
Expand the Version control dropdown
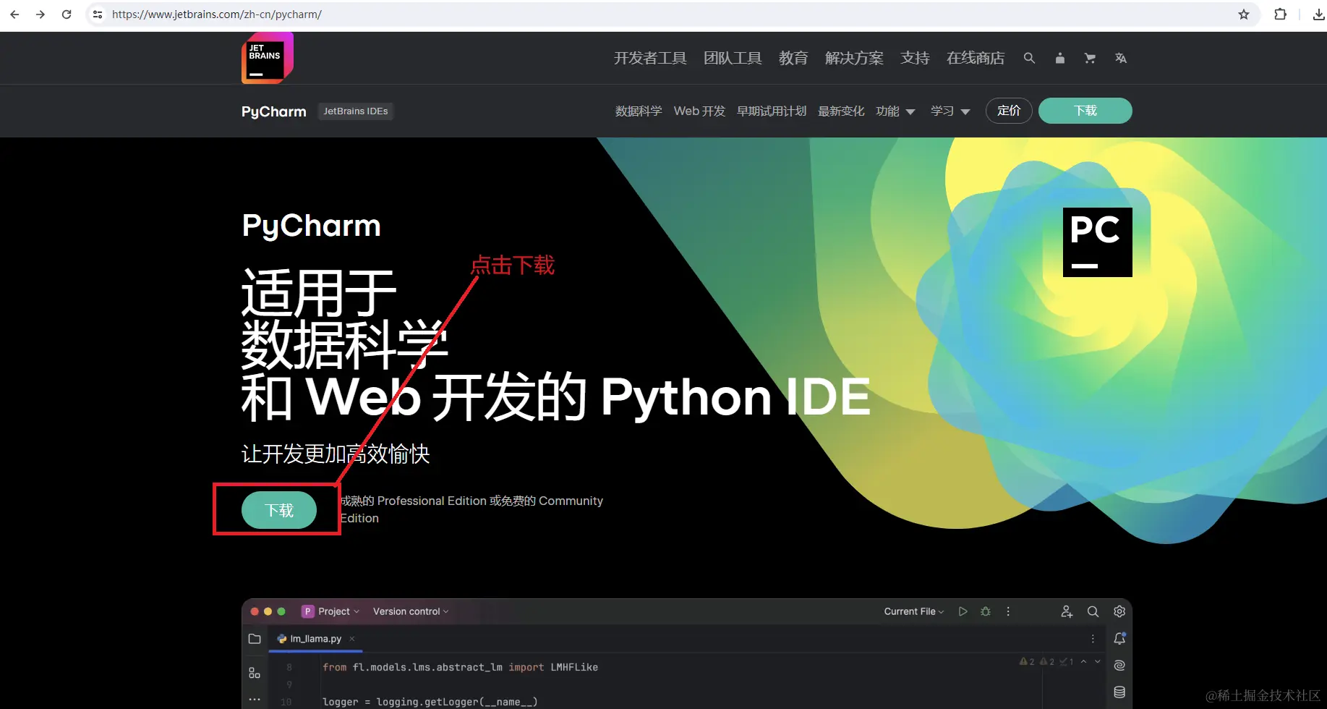(409, 611)
